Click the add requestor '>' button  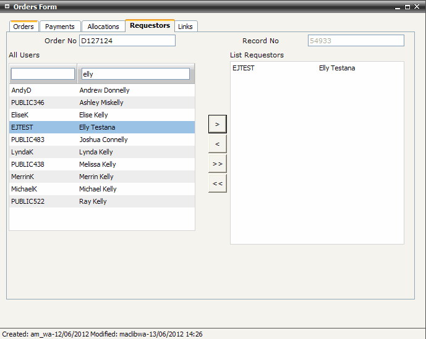tap(217, 124)
